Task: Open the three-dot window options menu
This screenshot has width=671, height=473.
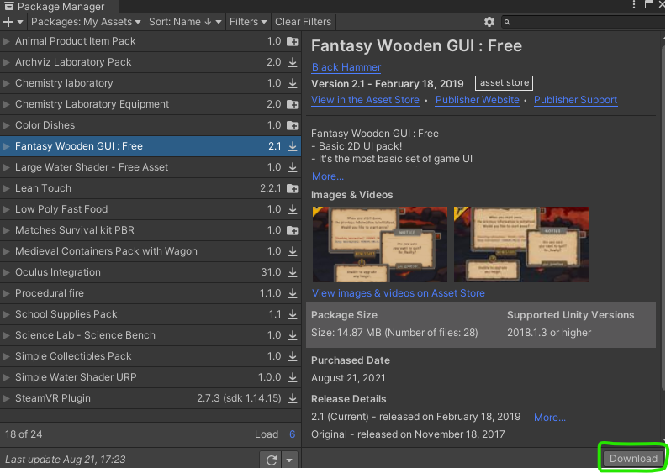Action: point(634,4)
